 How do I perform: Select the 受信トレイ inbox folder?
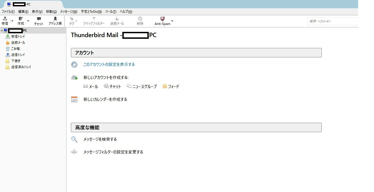pos(18,37)
